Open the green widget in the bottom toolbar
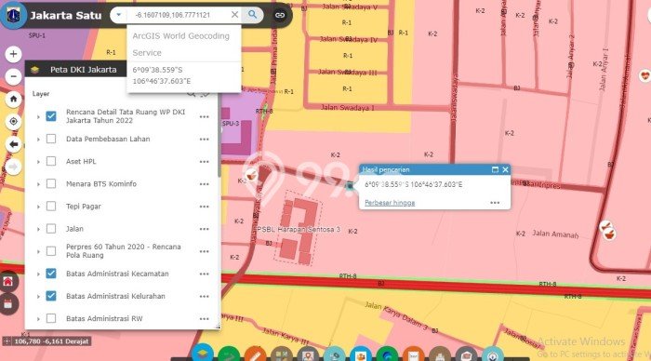The image size is (651, 361). (229, 354)
